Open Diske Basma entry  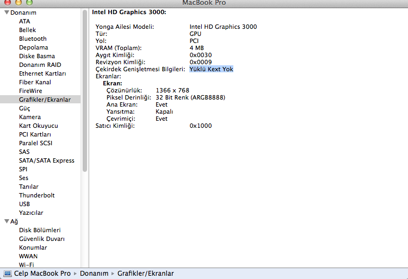37,56
